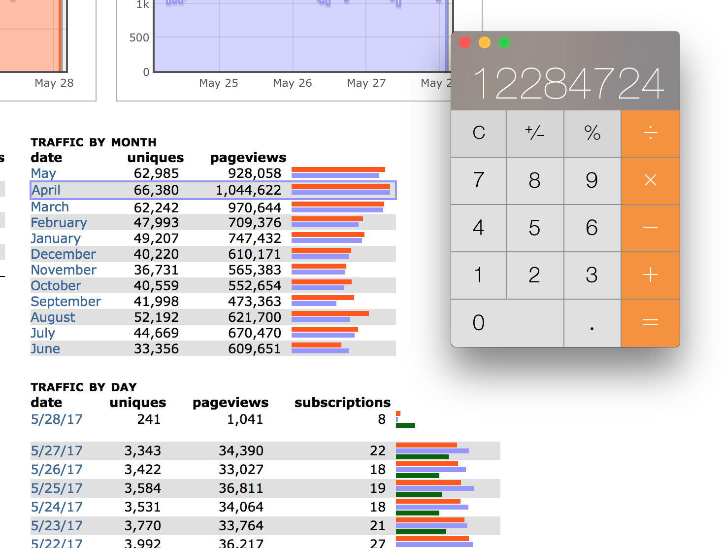Open the 5/24/17 daily traffic link
Screen dimensions: 723x548
coord(57,507)
